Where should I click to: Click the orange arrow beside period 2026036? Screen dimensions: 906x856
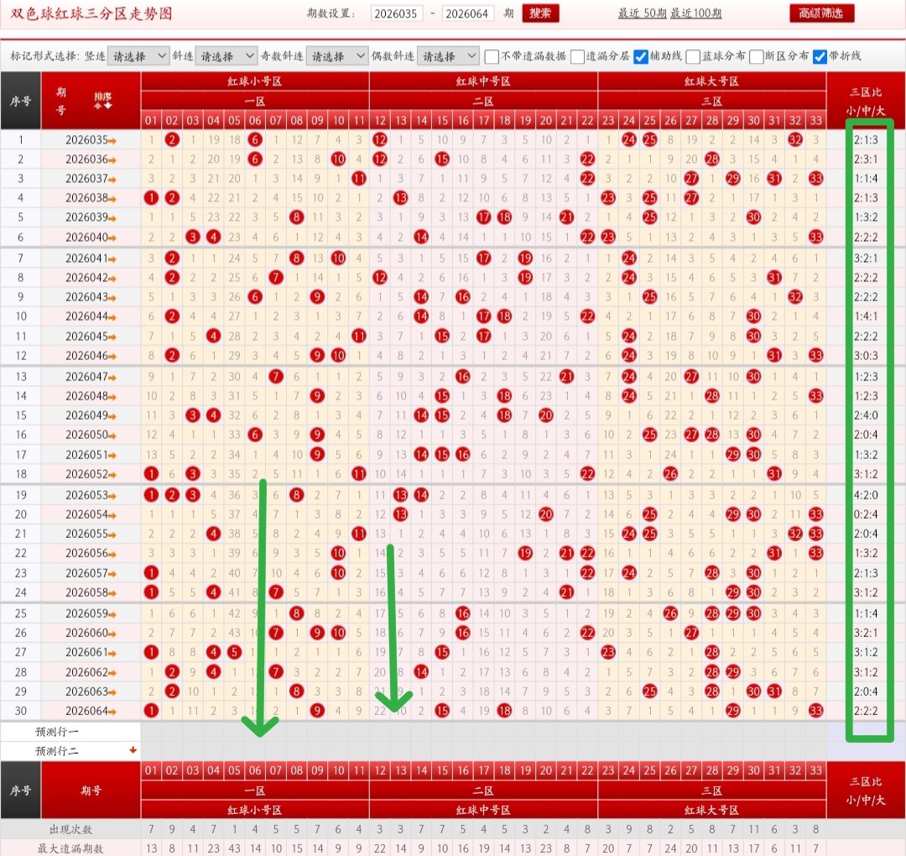tap(112, 160)
